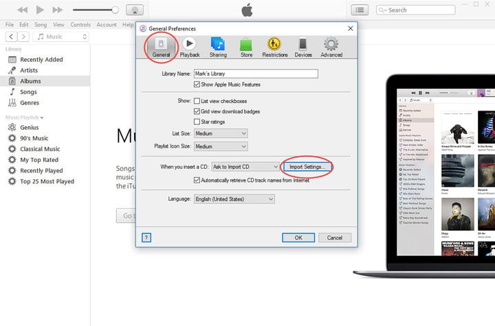Open the Language dropdown
The image size is (495, 326).
click(234, 199)
